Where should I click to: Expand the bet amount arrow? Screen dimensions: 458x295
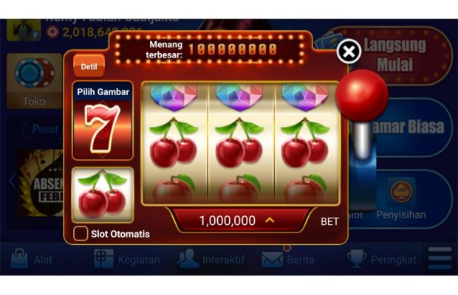point(270,220)
